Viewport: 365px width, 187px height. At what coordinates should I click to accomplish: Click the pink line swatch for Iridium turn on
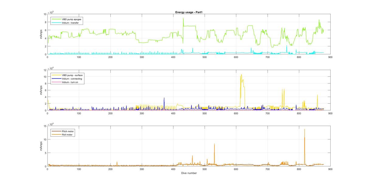point(56,82)
